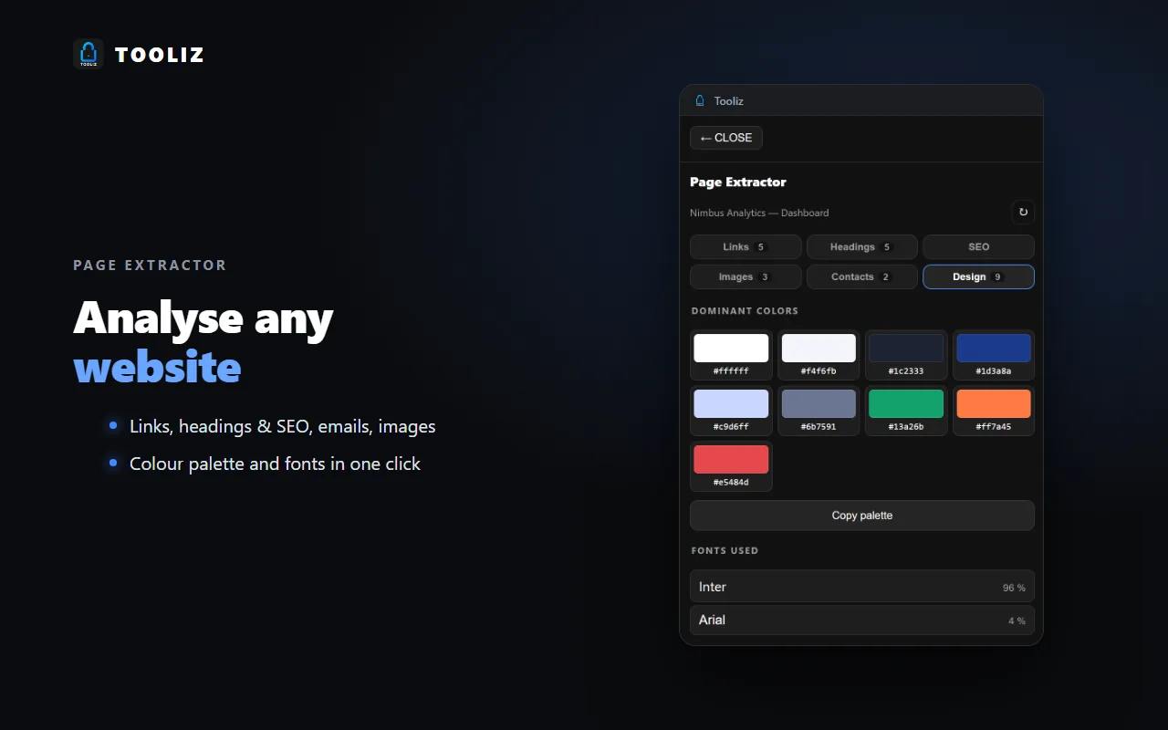The image size is (1168, 730).
Task: Switch to the Headings tab
Action: (x=862, y=246)
